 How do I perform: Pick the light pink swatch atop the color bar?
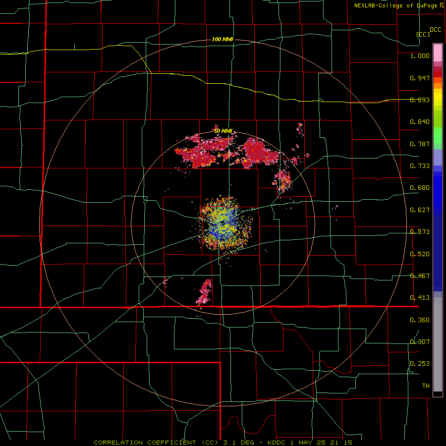[438, 53]
